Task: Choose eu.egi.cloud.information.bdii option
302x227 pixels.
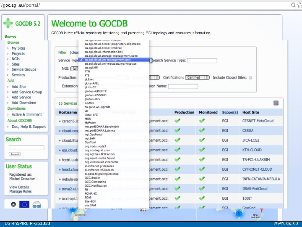Action: pos(104,52)
